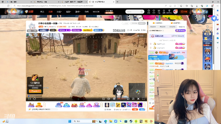
Task: Open the yellow activity badge under title
Action: (88, 30)
